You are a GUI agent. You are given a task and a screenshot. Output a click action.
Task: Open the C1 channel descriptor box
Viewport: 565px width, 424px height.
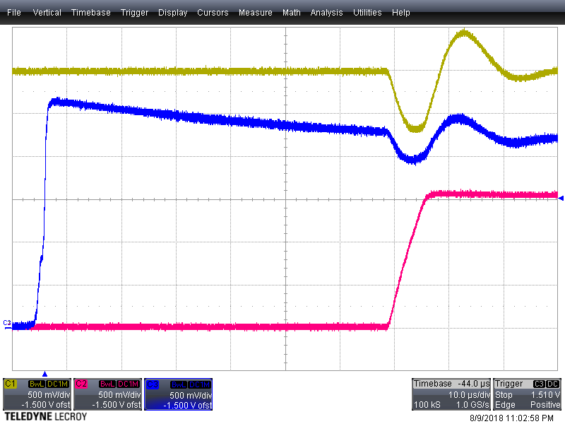tap(37, 394)
